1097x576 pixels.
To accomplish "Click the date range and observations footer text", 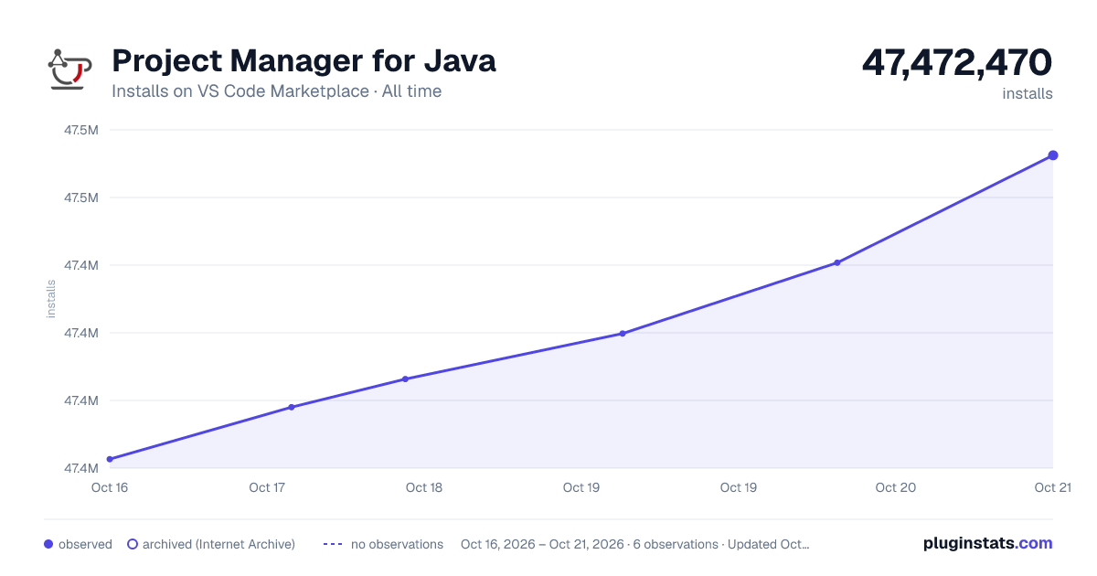I will point(635,544).
